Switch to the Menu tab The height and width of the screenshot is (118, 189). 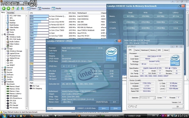[3, 12]
